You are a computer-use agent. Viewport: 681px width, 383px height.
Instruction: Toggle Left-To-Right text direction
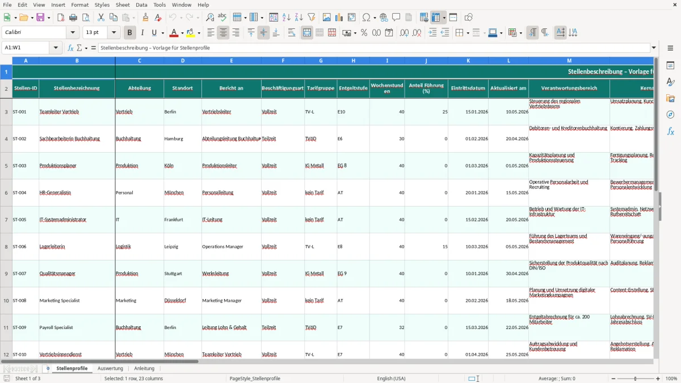[x=532, y=33]
